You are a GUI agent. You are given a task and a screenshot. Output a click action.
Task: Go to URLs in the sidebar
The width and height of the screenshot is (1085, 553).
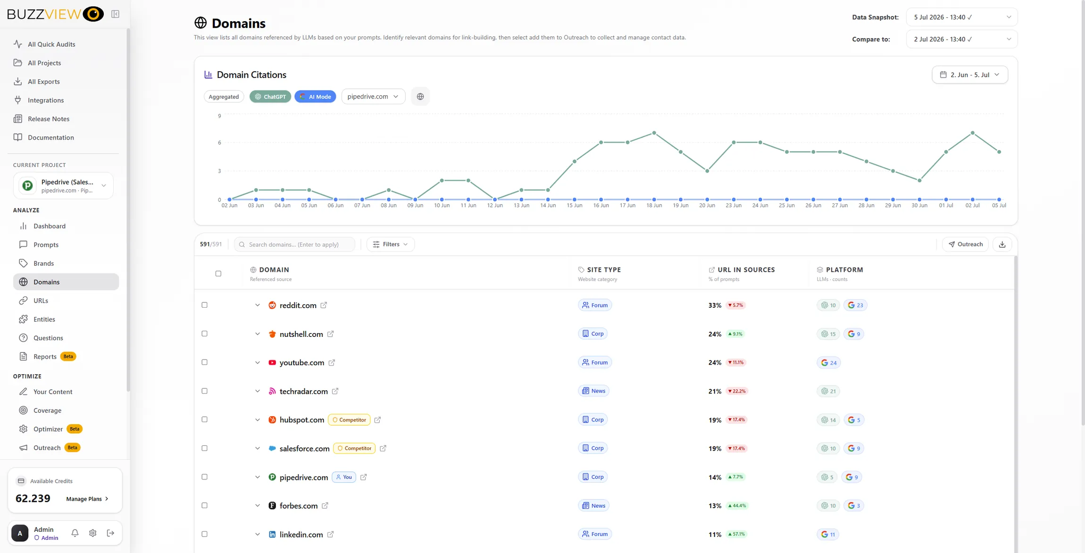[x=66, y=301]
